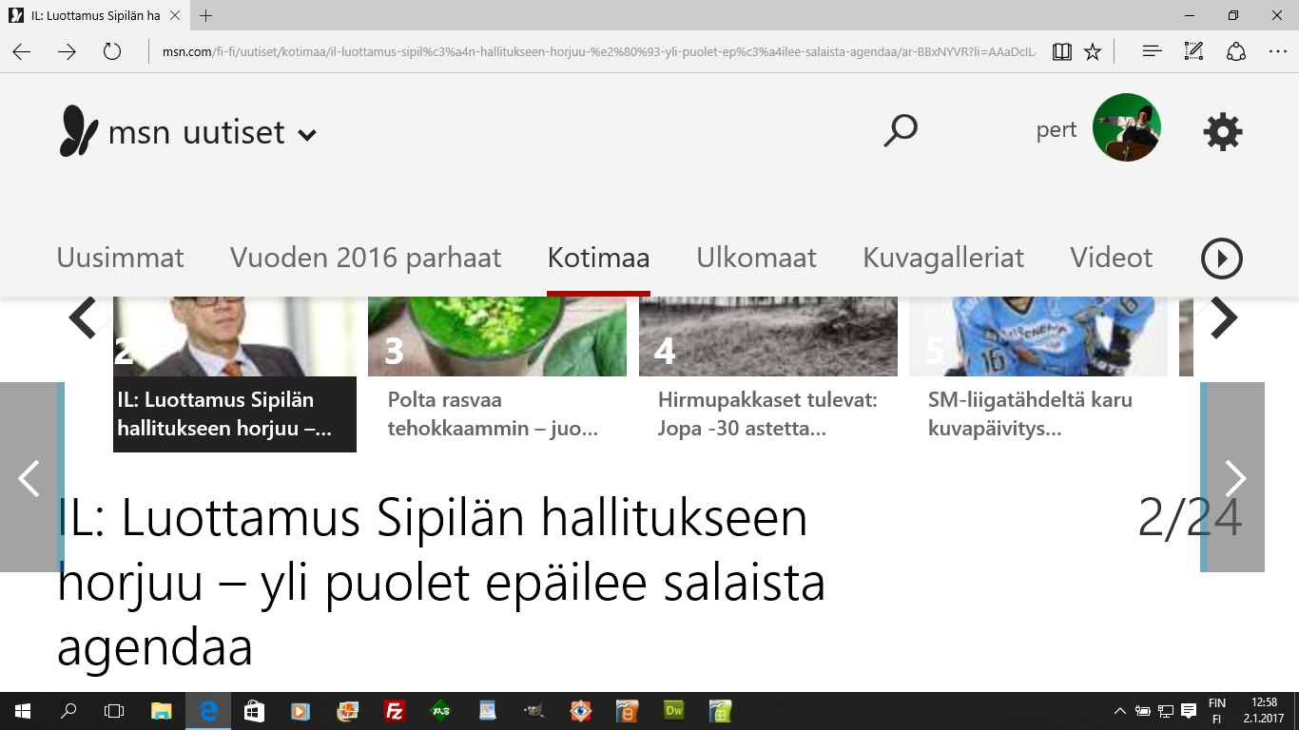Open Polta rasvaa tehokkaammin article
This screenshot has height=730, width=1299.
pyautogui.click(x=493, y=413)
